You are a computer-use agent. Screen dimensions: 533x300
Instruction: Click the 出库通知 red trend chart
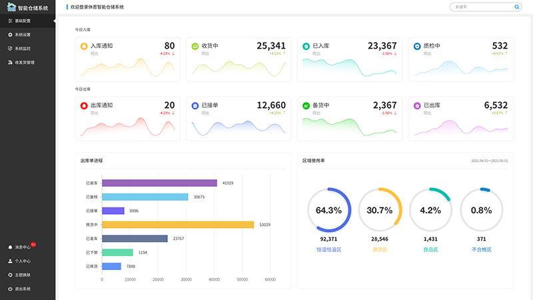pyautogui.click(x=127, y=127)
